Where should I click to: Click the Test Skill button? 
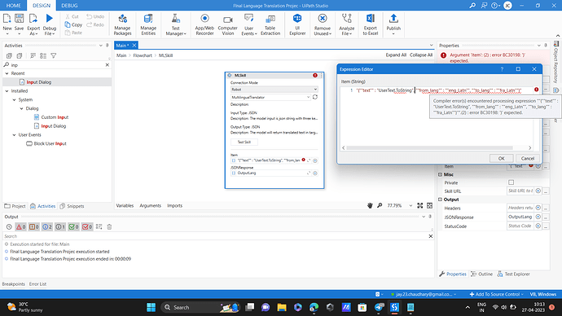point(244,142)
